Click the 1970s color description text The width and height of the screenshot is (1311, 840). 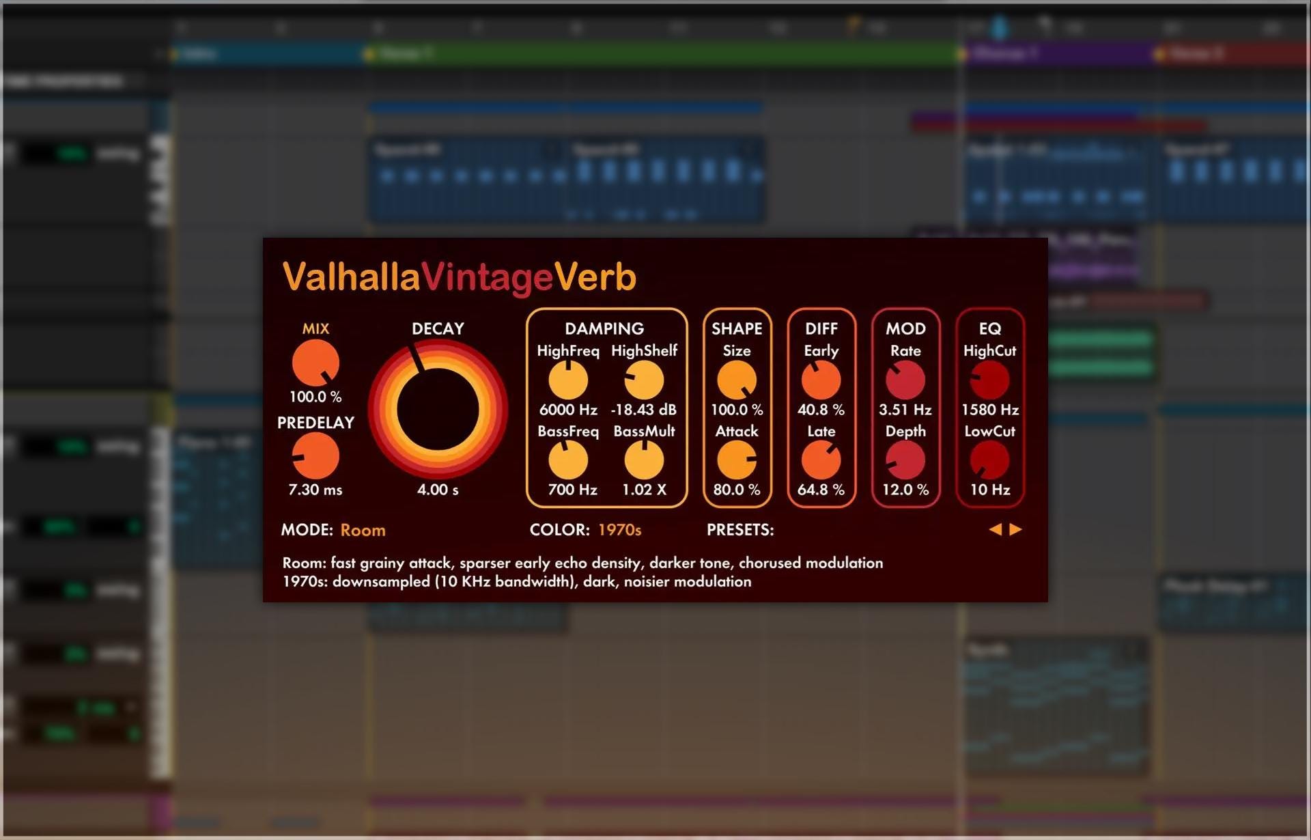point(517,582)
